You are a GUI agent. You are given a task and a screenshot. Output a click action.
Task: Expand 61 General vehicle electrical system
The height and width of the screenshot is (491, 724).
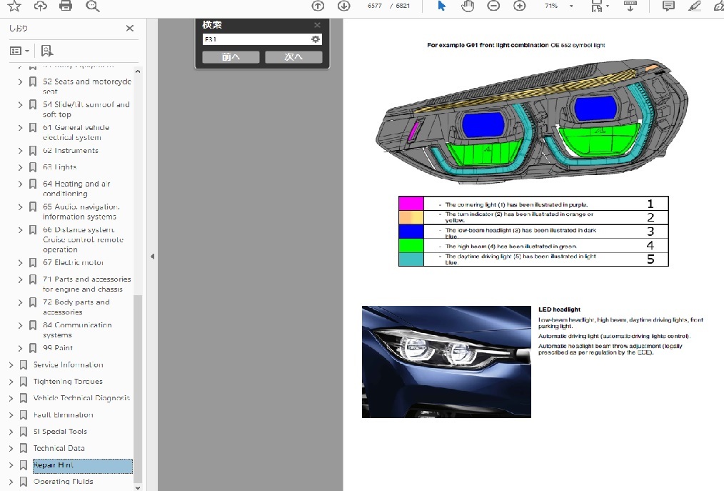[20, 128]
